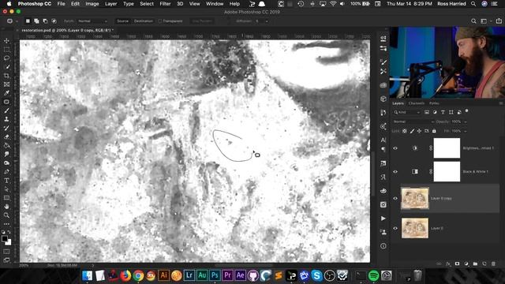The width and height of the screenshot is (505, 284).
Task: Switch to the Channels tab
Action: pyautogui.click(x=416, y=103)
